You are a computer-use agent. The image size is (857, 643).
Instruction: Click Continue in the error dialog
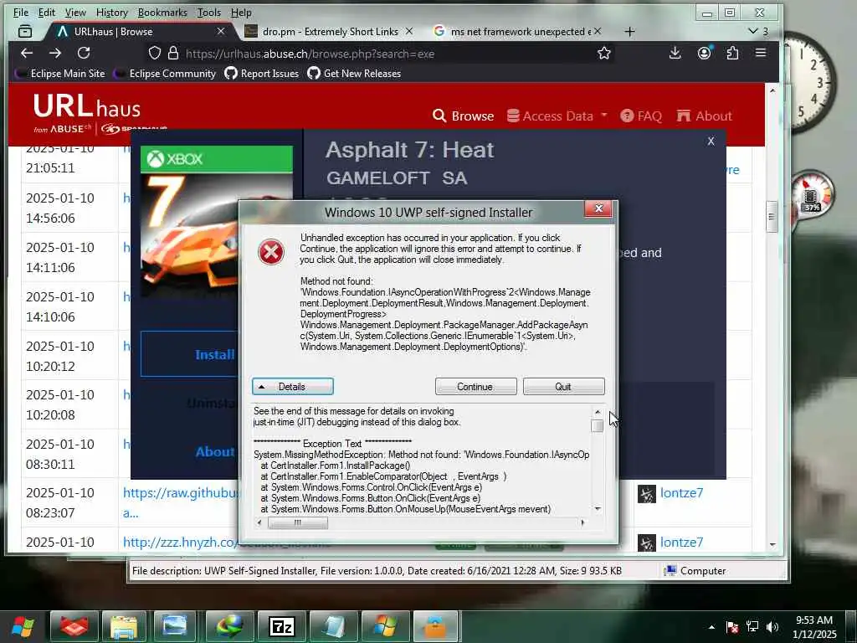pos(475,387)
